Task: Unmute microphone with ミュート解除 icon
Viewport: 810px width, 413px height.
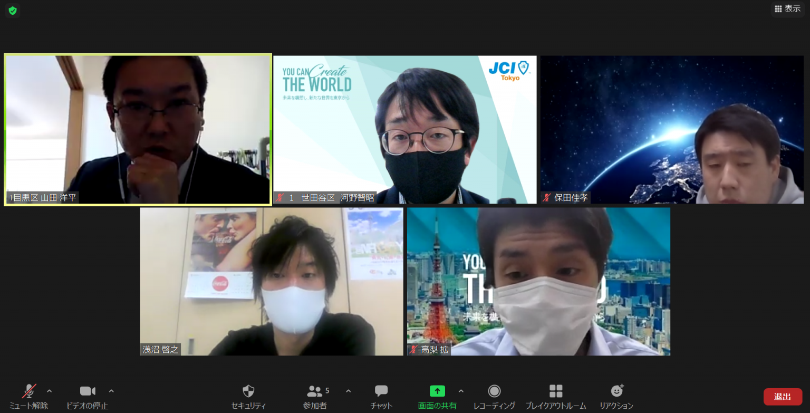Action: point(28,391)
